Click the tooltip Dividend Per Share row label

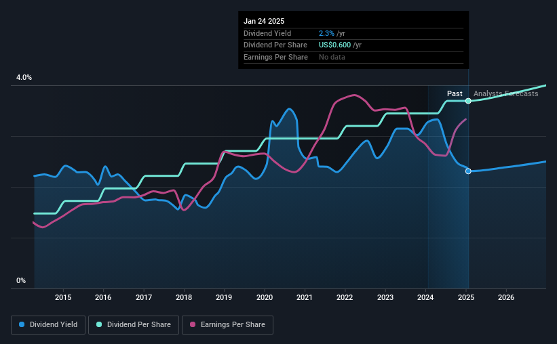tap(275, 45)
